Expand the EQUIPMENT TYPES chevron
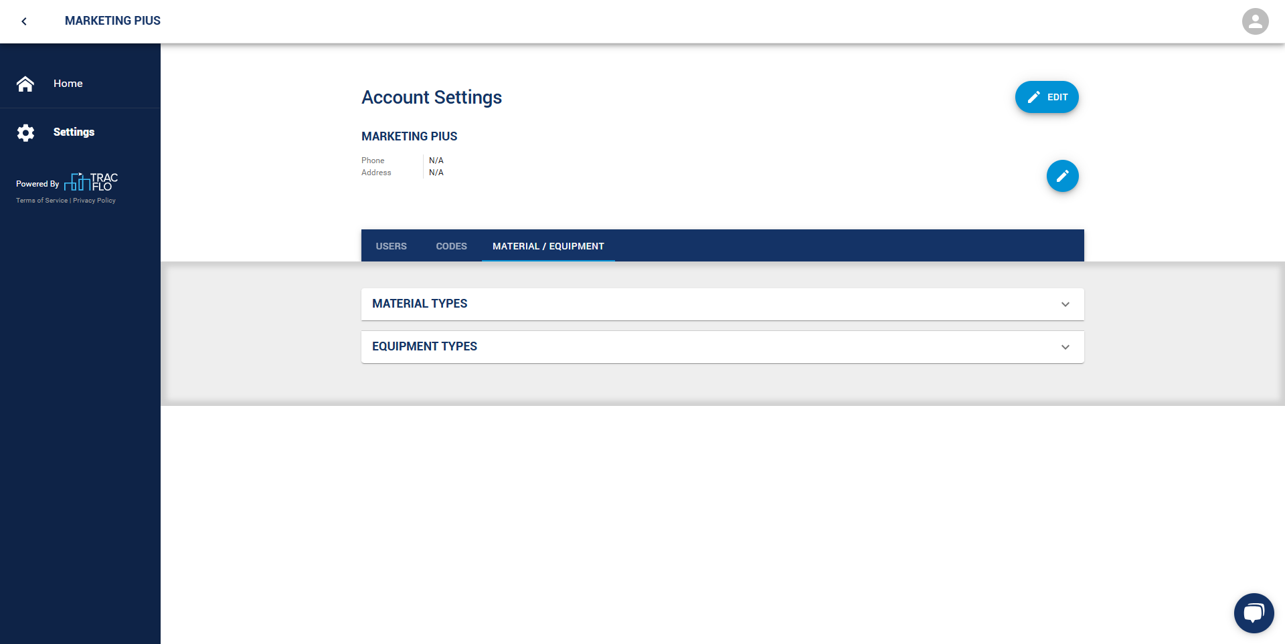This screenshot has width=1285, height=644. [1065, 347]
